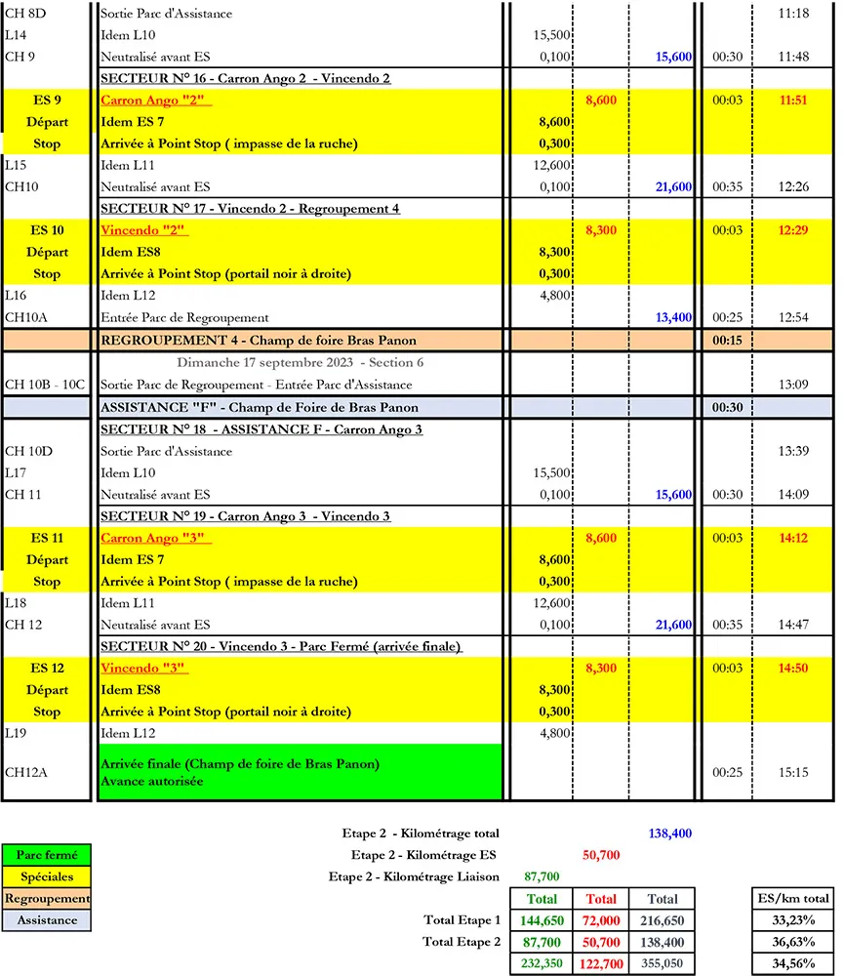Click the Carron Ango "2" red link
Screen dimensions: 844x976
156,101
